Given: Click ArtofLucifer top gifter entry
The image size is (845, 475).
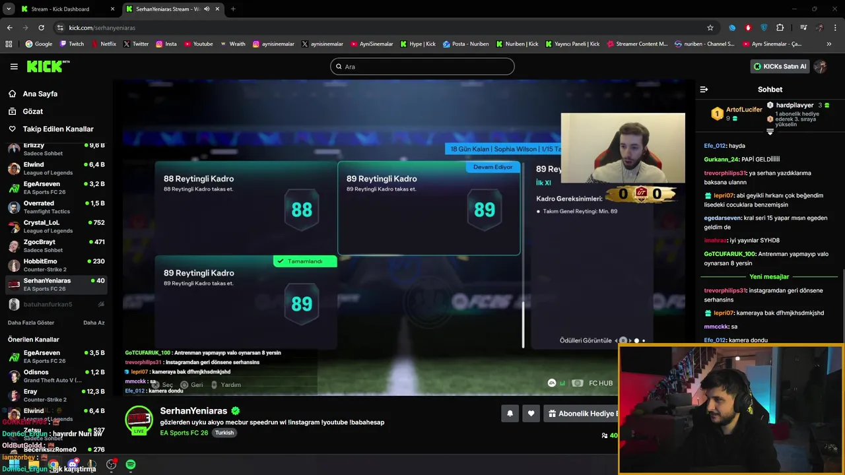Looking at the screenshot, I should coord(736,113).
